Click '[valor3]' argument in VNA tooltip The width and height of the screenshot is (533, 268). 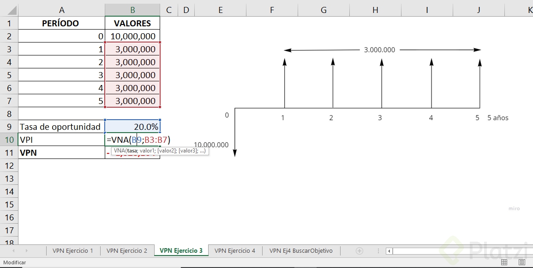coord(187,151)
